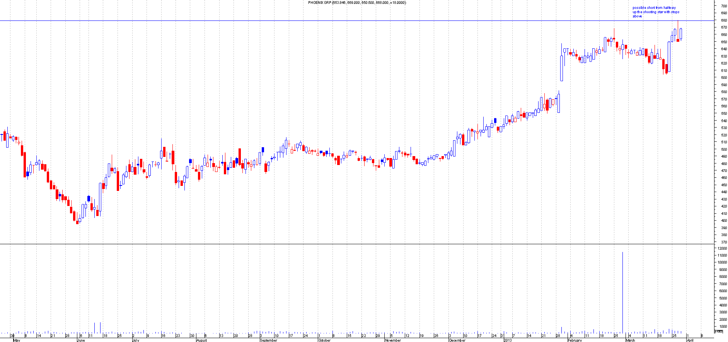The image size is (728, 342).
Task: Select the 'June' label on the date axis
Action: click(81, 340)
